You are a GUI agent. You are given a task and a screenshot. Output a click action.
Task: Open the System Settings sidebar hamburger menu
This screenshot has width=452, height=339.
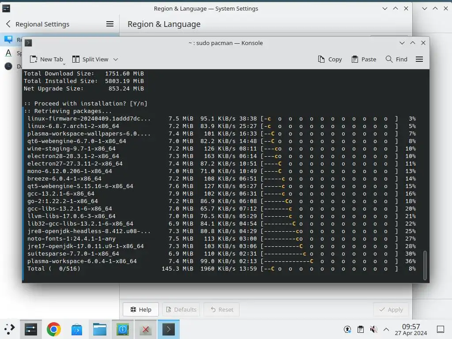tap(110, 24)
